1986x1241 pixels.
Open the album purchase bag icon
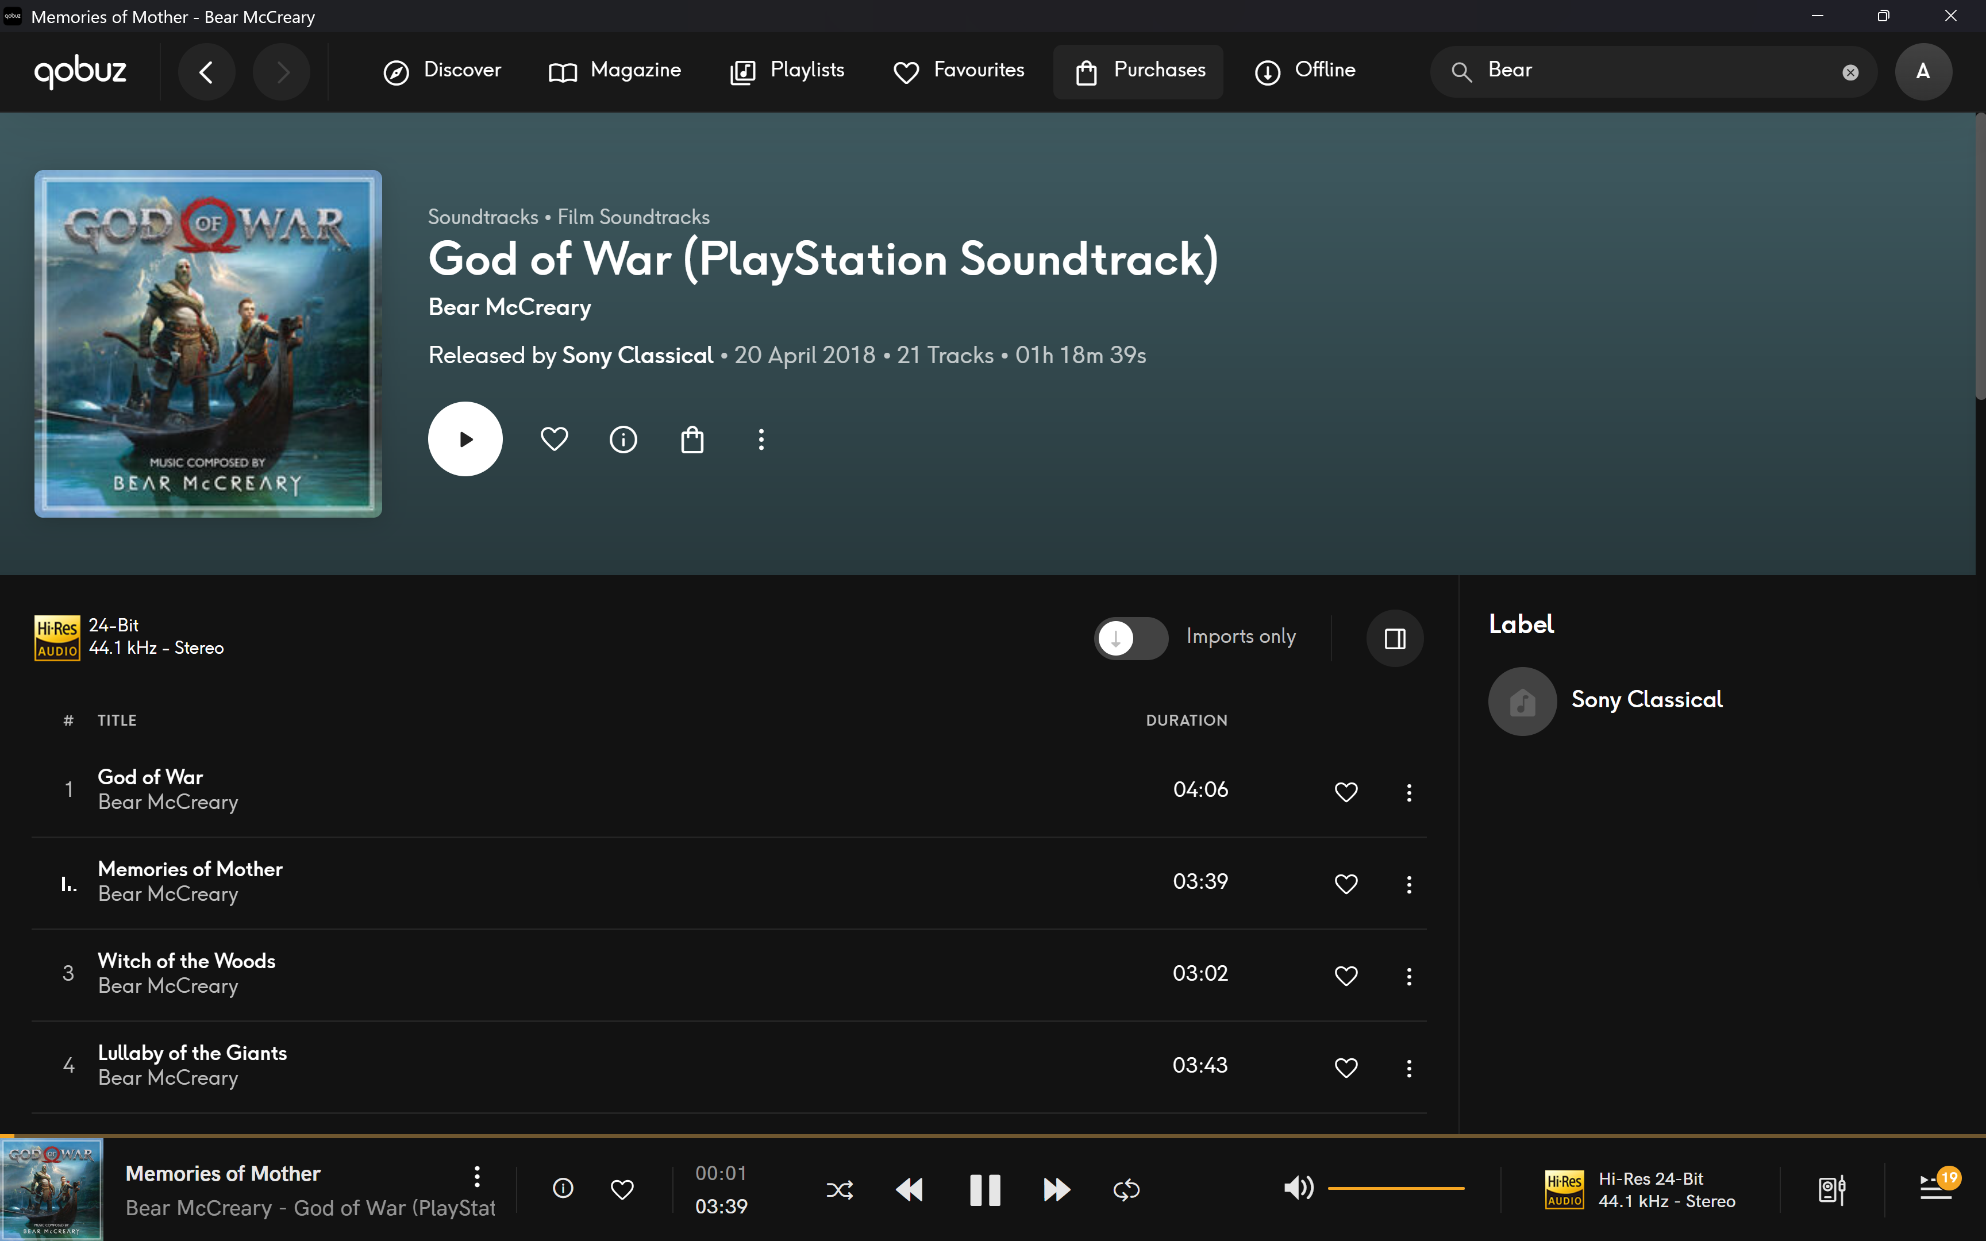point(692,440)
